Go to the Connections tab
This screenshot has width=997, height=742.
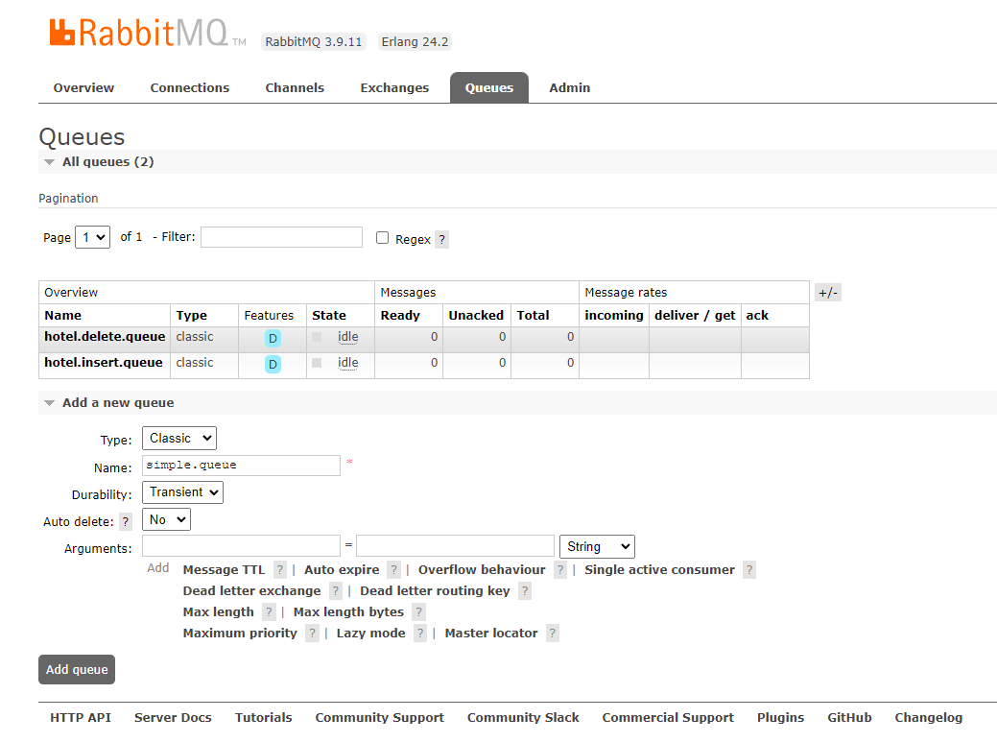190,87
